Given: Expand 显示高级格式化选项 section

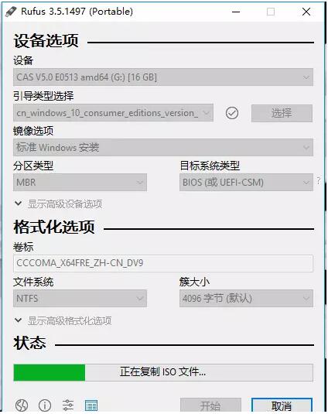Looking at the screenshot, I should [x=63, y=321].
